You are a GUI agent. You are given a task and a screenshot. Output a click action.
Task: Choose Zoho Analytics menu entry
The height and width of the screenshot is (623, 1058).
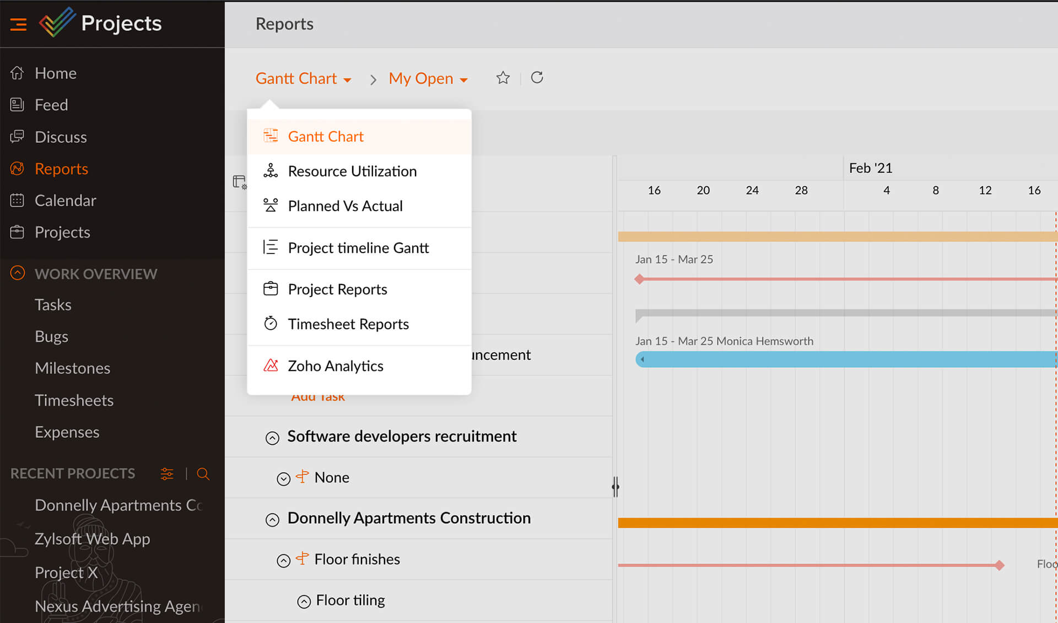pyautogui.click(x=335, y=366)
